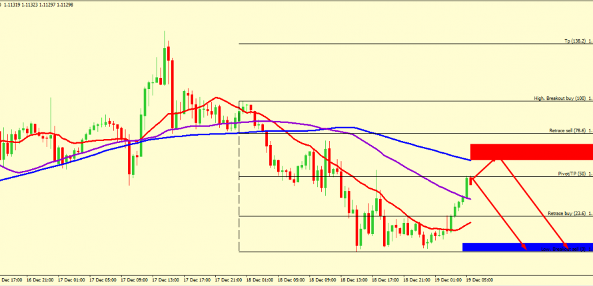This screenshot has width=593, height=286.
Task: Click the right red arrow tip at blue zone
Action: (x=565, y=247)
